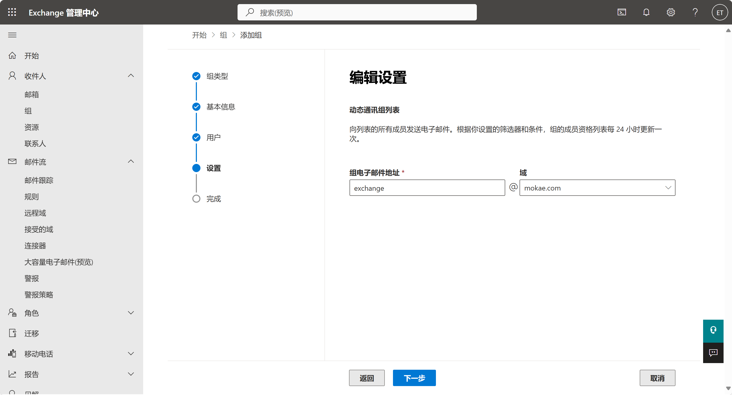Screen dimensions: 732x395
Task: Open 接受的域 in the sidebar
Action: pyautogui.click(x=39, y=229)
